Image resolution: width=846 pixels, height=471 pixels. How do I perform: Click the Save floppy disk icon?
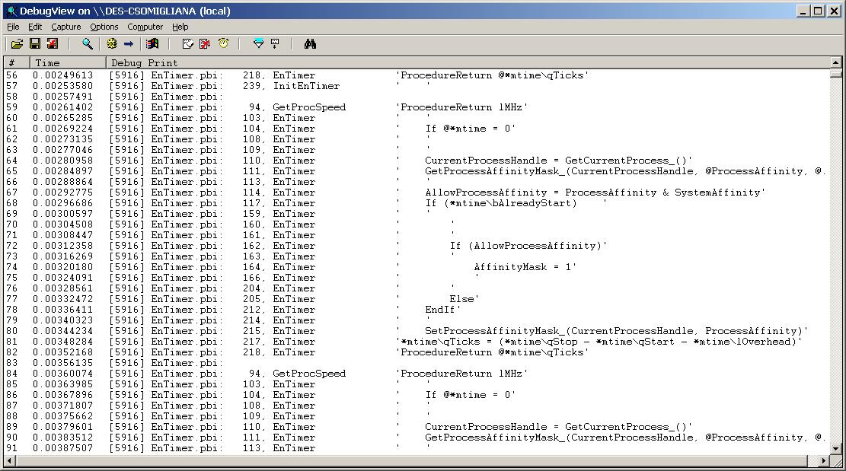(34, 43)
